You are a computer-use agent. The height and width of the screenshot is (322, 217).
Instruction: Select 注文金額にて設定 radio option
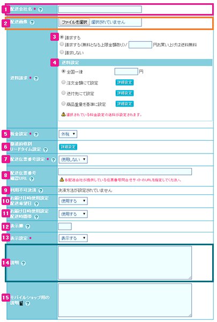coord(63,82)
